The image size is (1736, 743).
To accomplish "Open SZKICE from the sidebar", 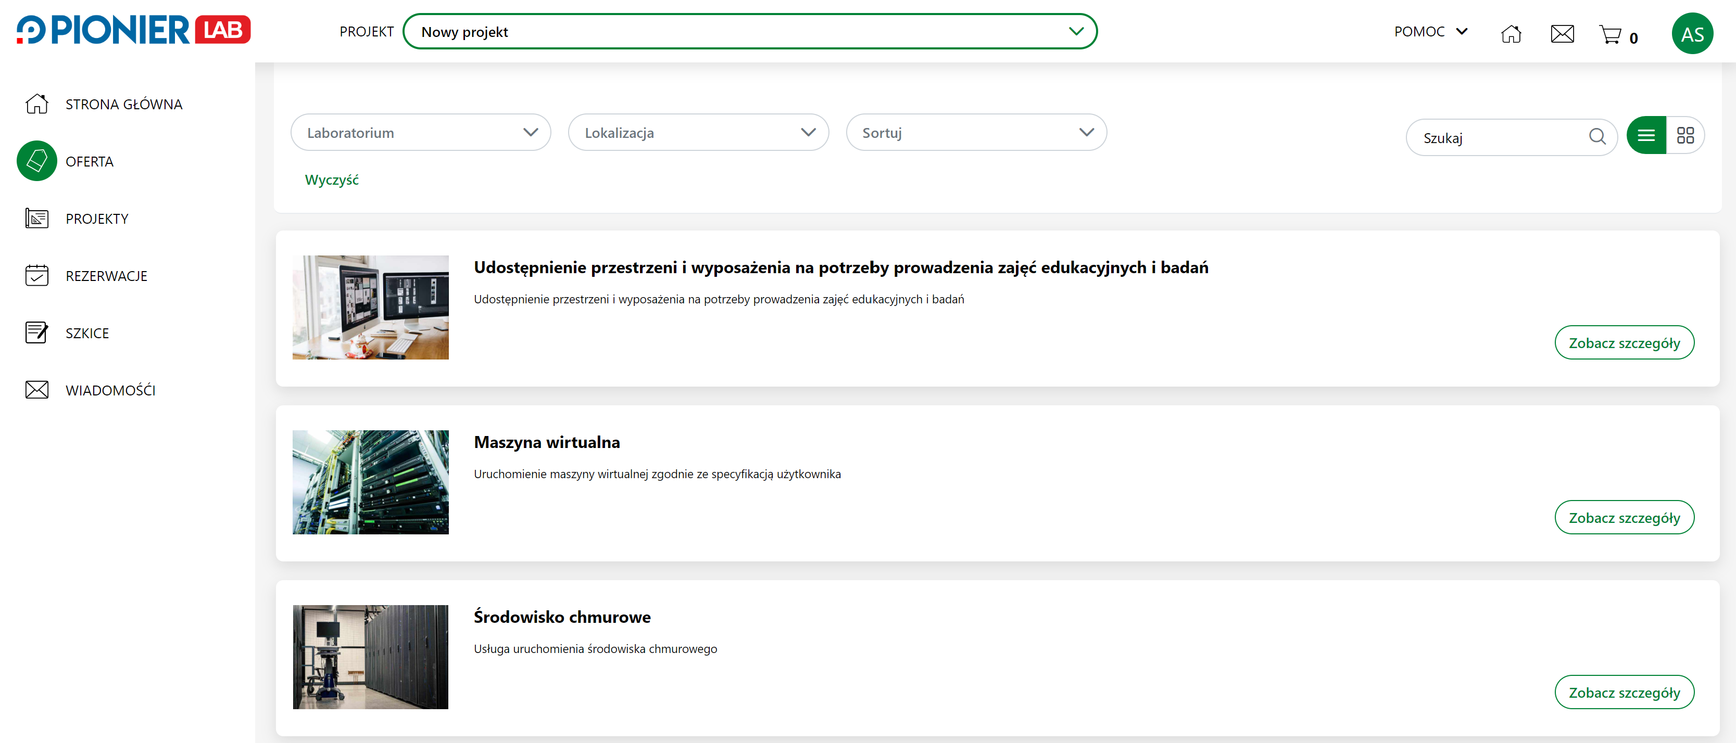I will [x=87, y=334].
